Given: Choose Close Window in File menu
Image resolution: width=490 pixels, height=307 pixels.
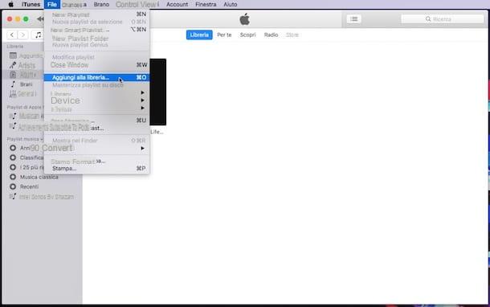Looking at the screenshot, I should (x=97, y=65).
